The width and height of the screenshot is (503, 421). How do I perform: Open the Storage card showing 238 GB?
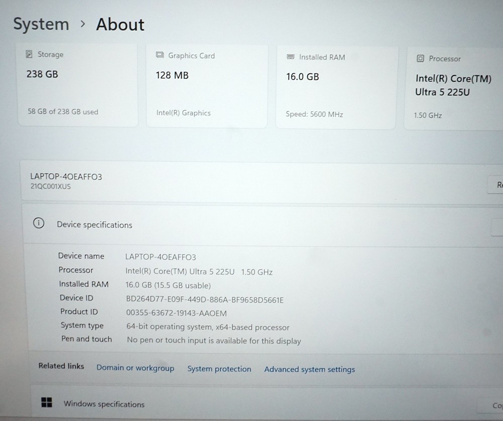pos(78,85)
